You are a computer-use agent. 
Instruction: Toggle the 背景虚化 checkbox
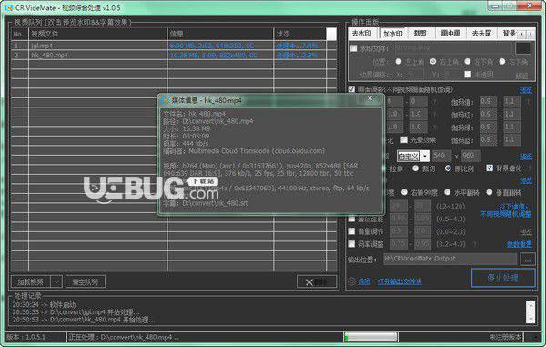[x=490, y=168]
